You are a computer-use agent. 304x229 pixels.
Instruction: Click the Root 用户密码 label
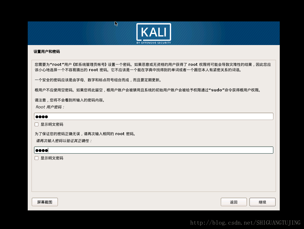click(x=50, y=107)
